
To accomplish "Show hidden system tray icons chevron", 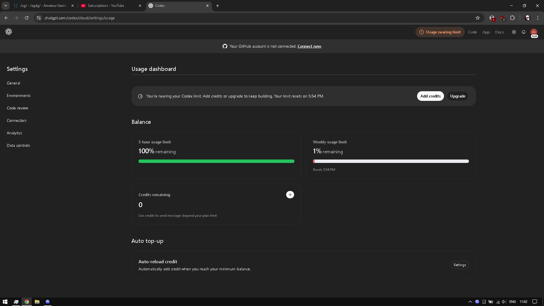I will point(470,302).
